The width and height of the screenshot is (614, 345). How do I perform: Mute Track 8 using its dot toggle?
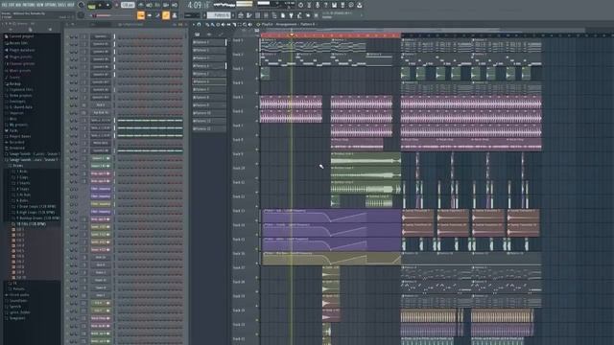pos(257,149)
